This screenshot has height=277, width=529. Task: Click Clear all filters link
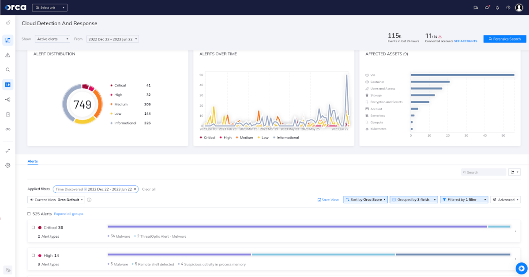149,189
